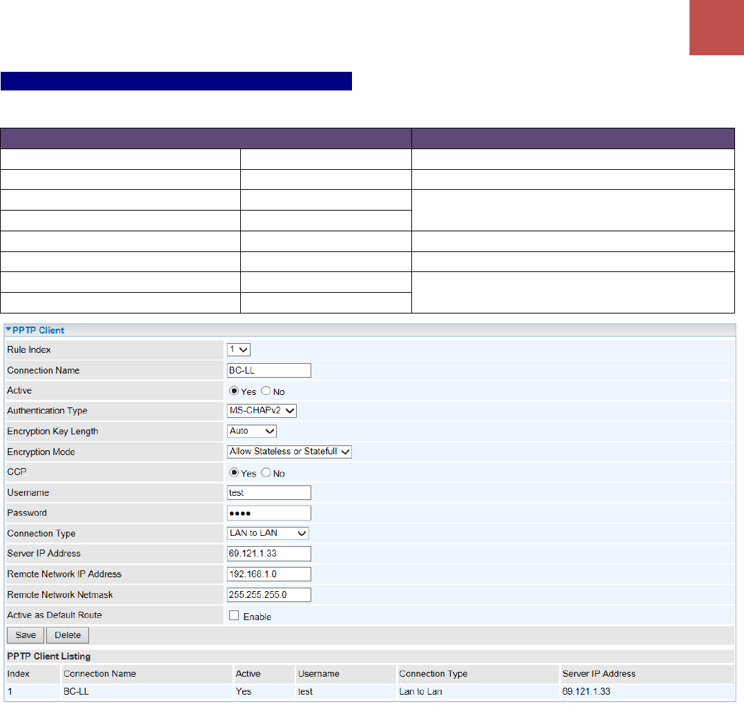This screenshot has height=705, width=744.
Task: Click the Remote Network Netmask label
Action: (60, 595)
